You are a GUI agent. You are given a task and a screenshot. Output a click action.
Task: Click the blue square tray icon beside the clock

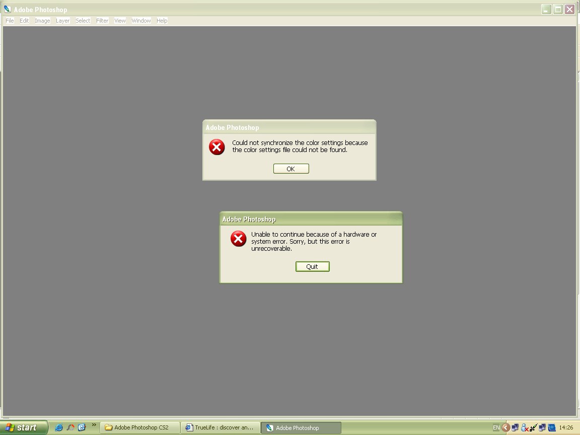(x=552, y=427)
